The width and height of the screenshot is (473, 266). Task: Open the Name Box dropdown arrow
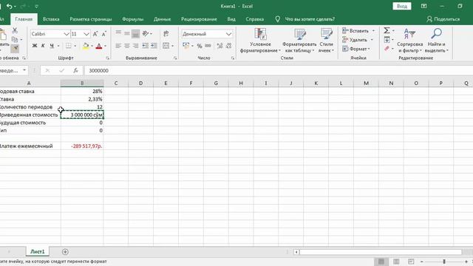tap(24, 70)
